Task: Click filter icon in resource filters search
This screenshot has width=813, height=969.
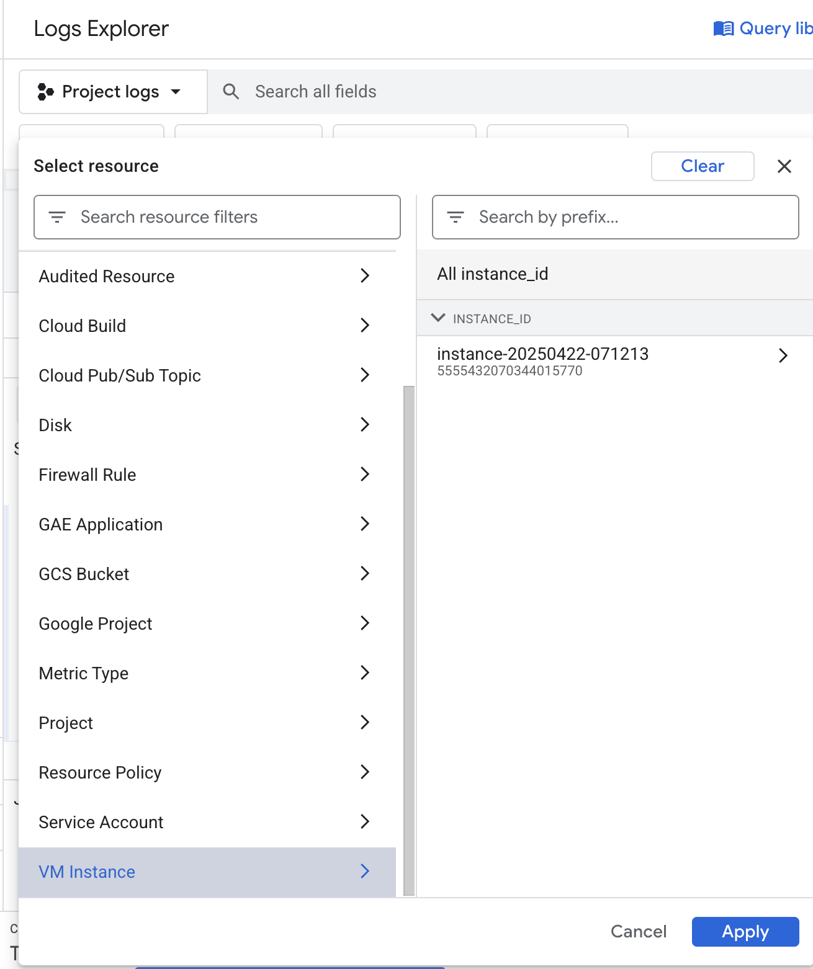Action: [57, 217]
